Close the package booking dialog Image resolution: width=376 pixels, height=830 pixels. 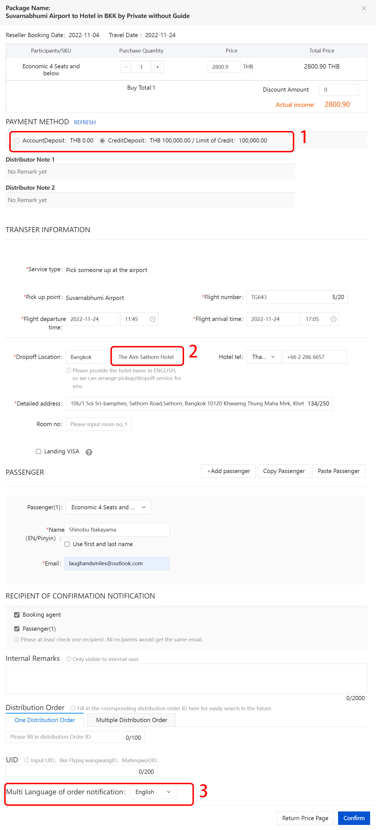click(x=363, y=8)
